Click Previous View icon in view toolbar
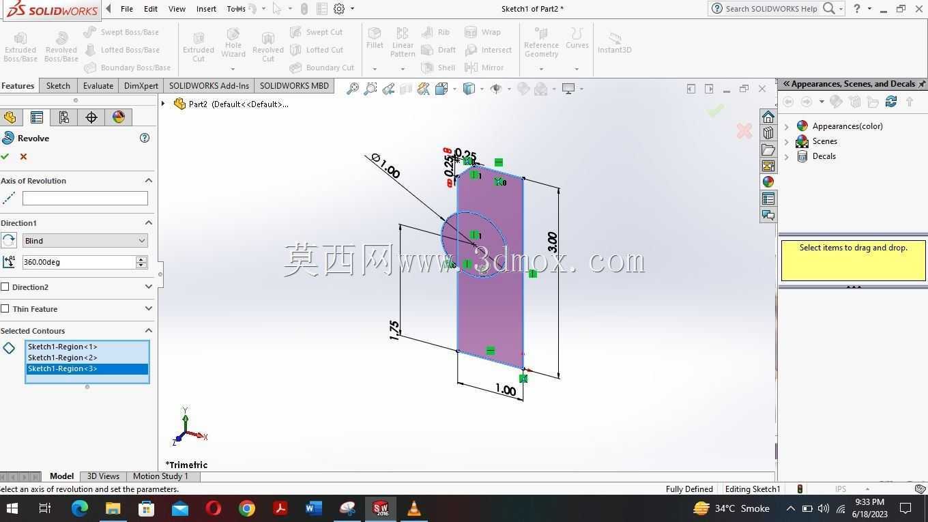The width and height of the screenshot is (928, 522). click(x=388, y=89)
